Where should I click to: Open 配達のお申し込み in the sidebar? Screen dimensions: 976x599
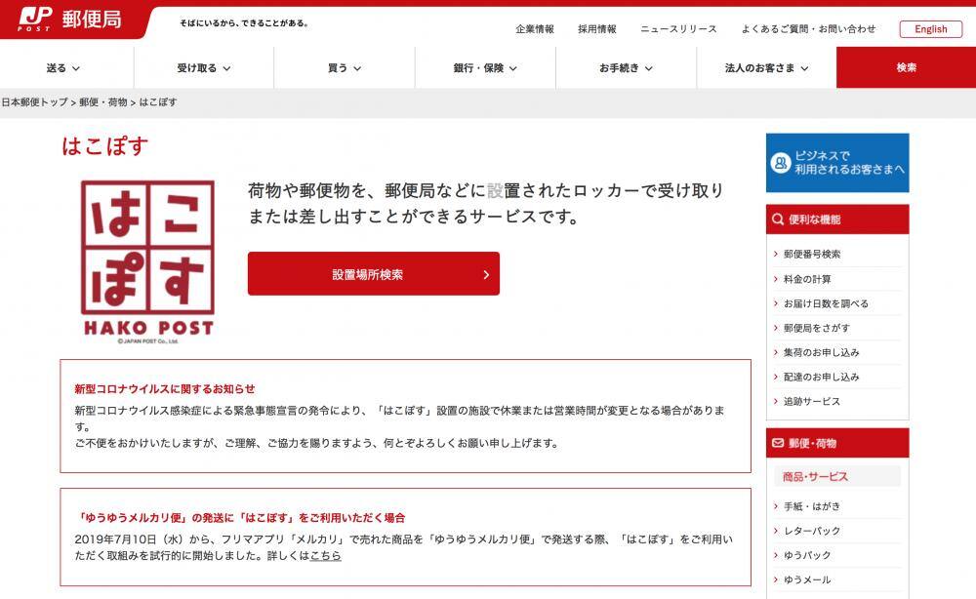pos(821,377)
